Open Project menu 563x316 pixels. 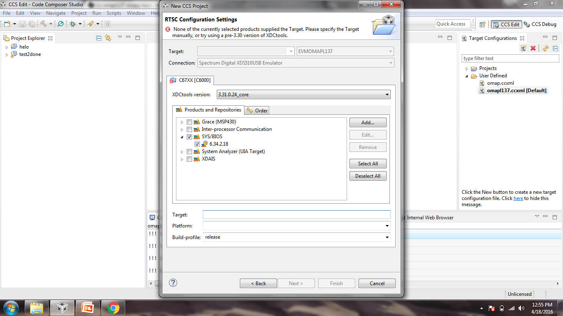[x=79, y=13]
